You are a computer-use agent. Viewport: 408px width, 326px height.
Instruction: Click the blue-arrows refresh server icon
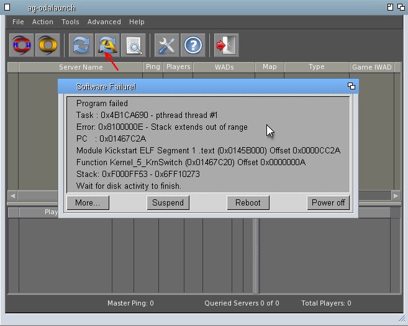[x=81, y=45]
